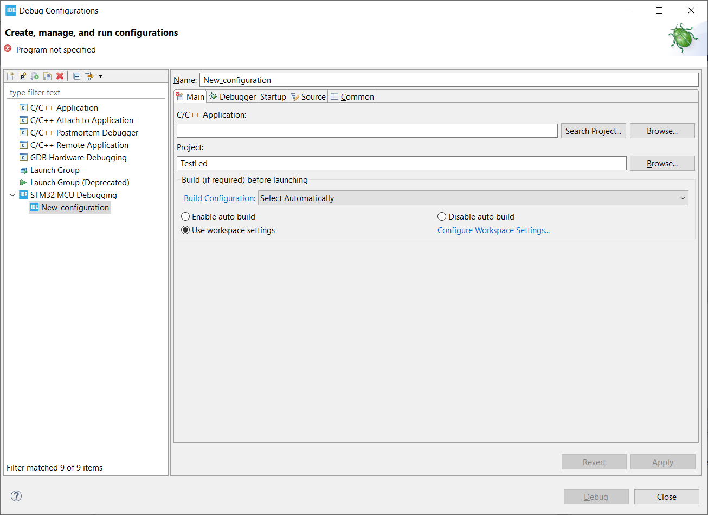Click the Revert button
This screenshot has height=515, width=708.
pyautogui.click(x=594, y=462)
